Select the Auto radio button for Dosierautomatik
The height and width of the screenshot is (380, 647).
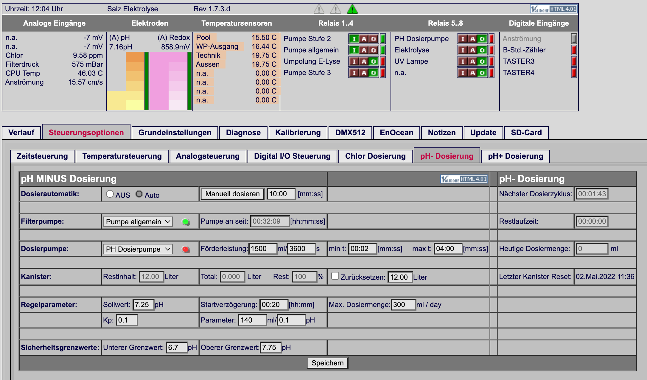(139, 194)
